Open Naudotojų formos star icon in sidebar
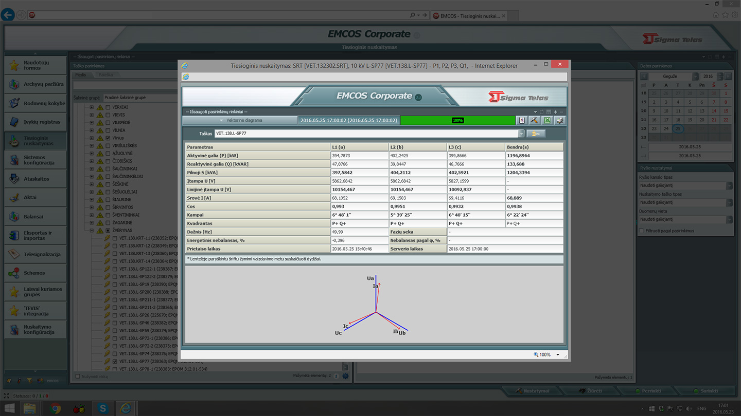This screenshot has width=741, height=416. click(14, 65)
